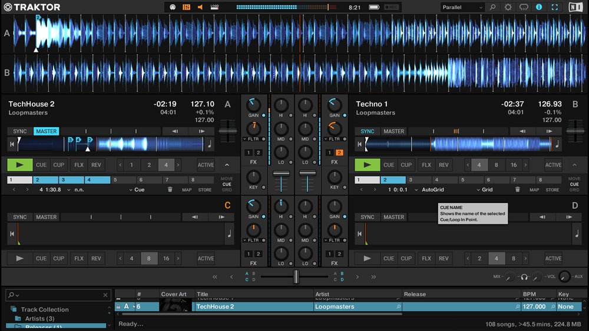
Task: Click the magnifier search icon in header
Action: [493, 7]
